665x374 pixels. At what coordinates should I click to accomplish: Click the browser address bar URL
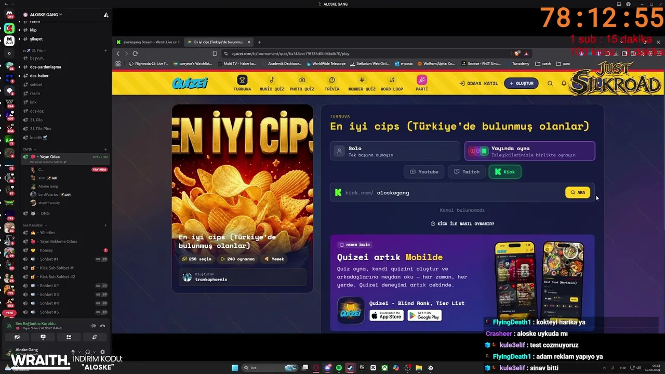click(290, 54)
